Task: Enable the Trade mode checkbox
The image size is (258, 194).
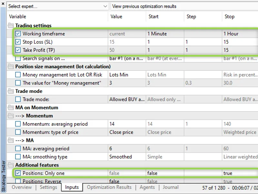Action: pos(18,99)
